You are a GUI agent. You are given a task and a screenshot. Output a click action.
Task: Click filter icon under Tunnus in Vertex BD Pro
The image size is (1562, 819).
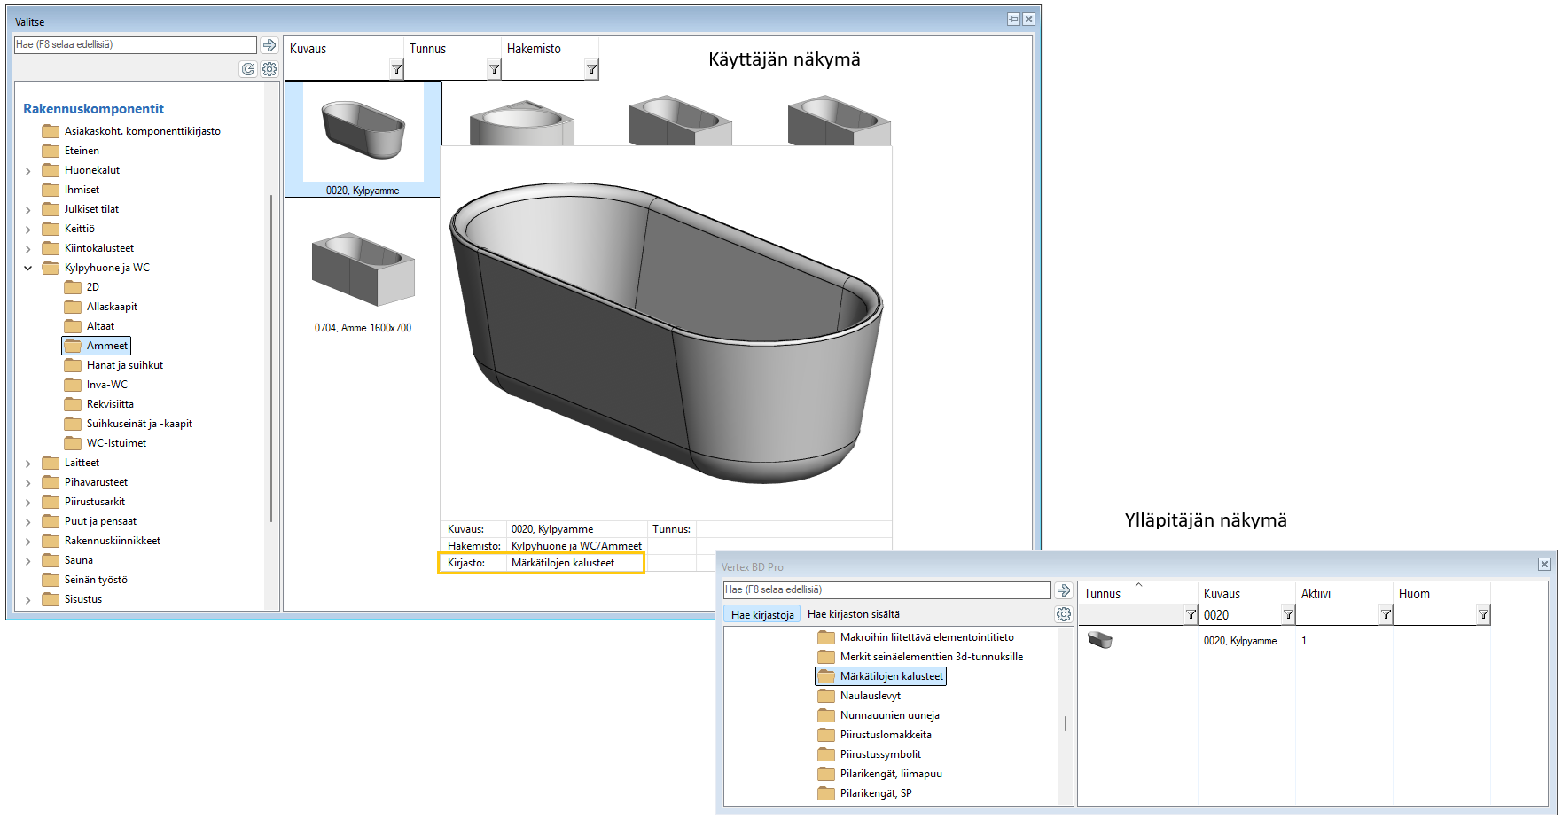coord(1191,614)
